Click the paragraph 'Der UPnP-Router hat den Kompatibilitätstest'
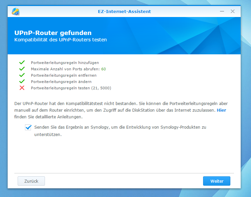This screenshot has height=197, width=251. [x=121, y=110]
